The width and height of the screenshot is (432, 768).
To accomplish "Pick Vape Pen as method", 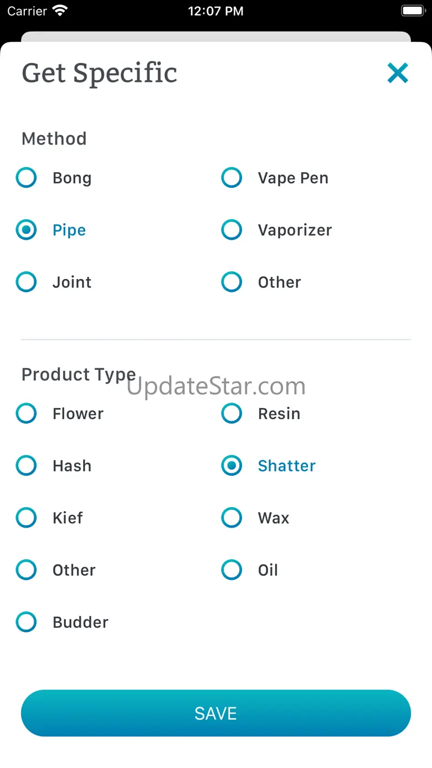I will 232,178.
